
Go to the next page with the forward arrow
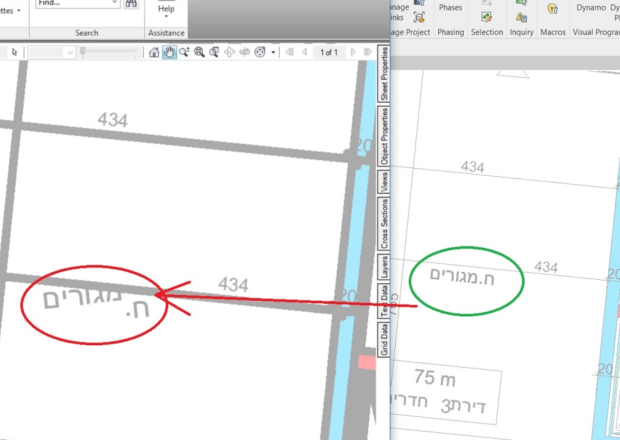[x=353, y=52]
